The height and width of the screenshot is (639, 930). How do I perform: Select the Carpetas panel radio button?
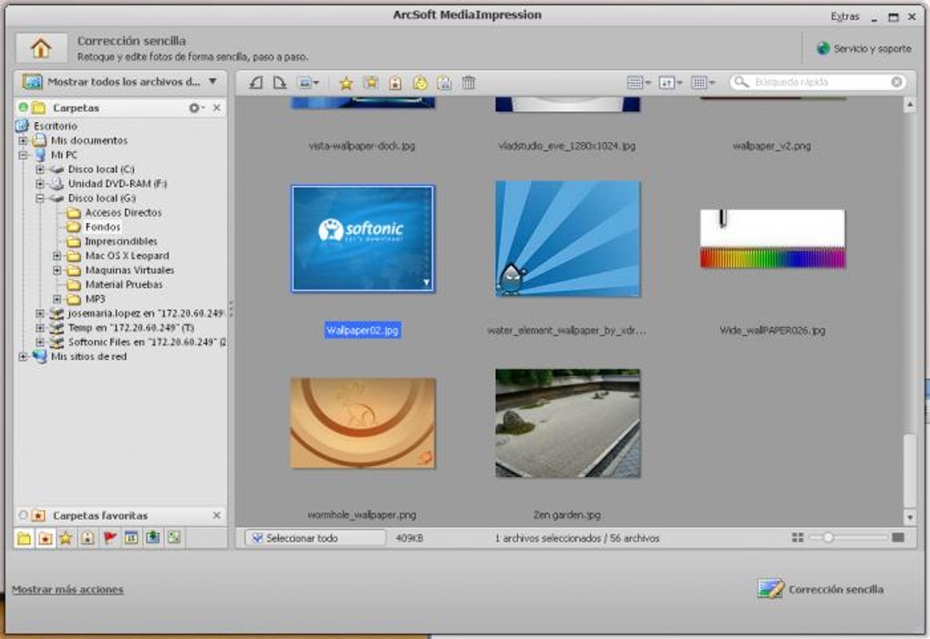pos(23,108)
